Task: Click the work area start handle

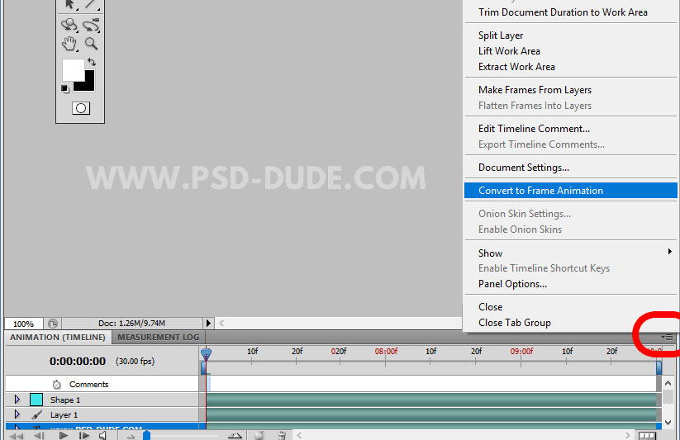Action: click(203, 368)
